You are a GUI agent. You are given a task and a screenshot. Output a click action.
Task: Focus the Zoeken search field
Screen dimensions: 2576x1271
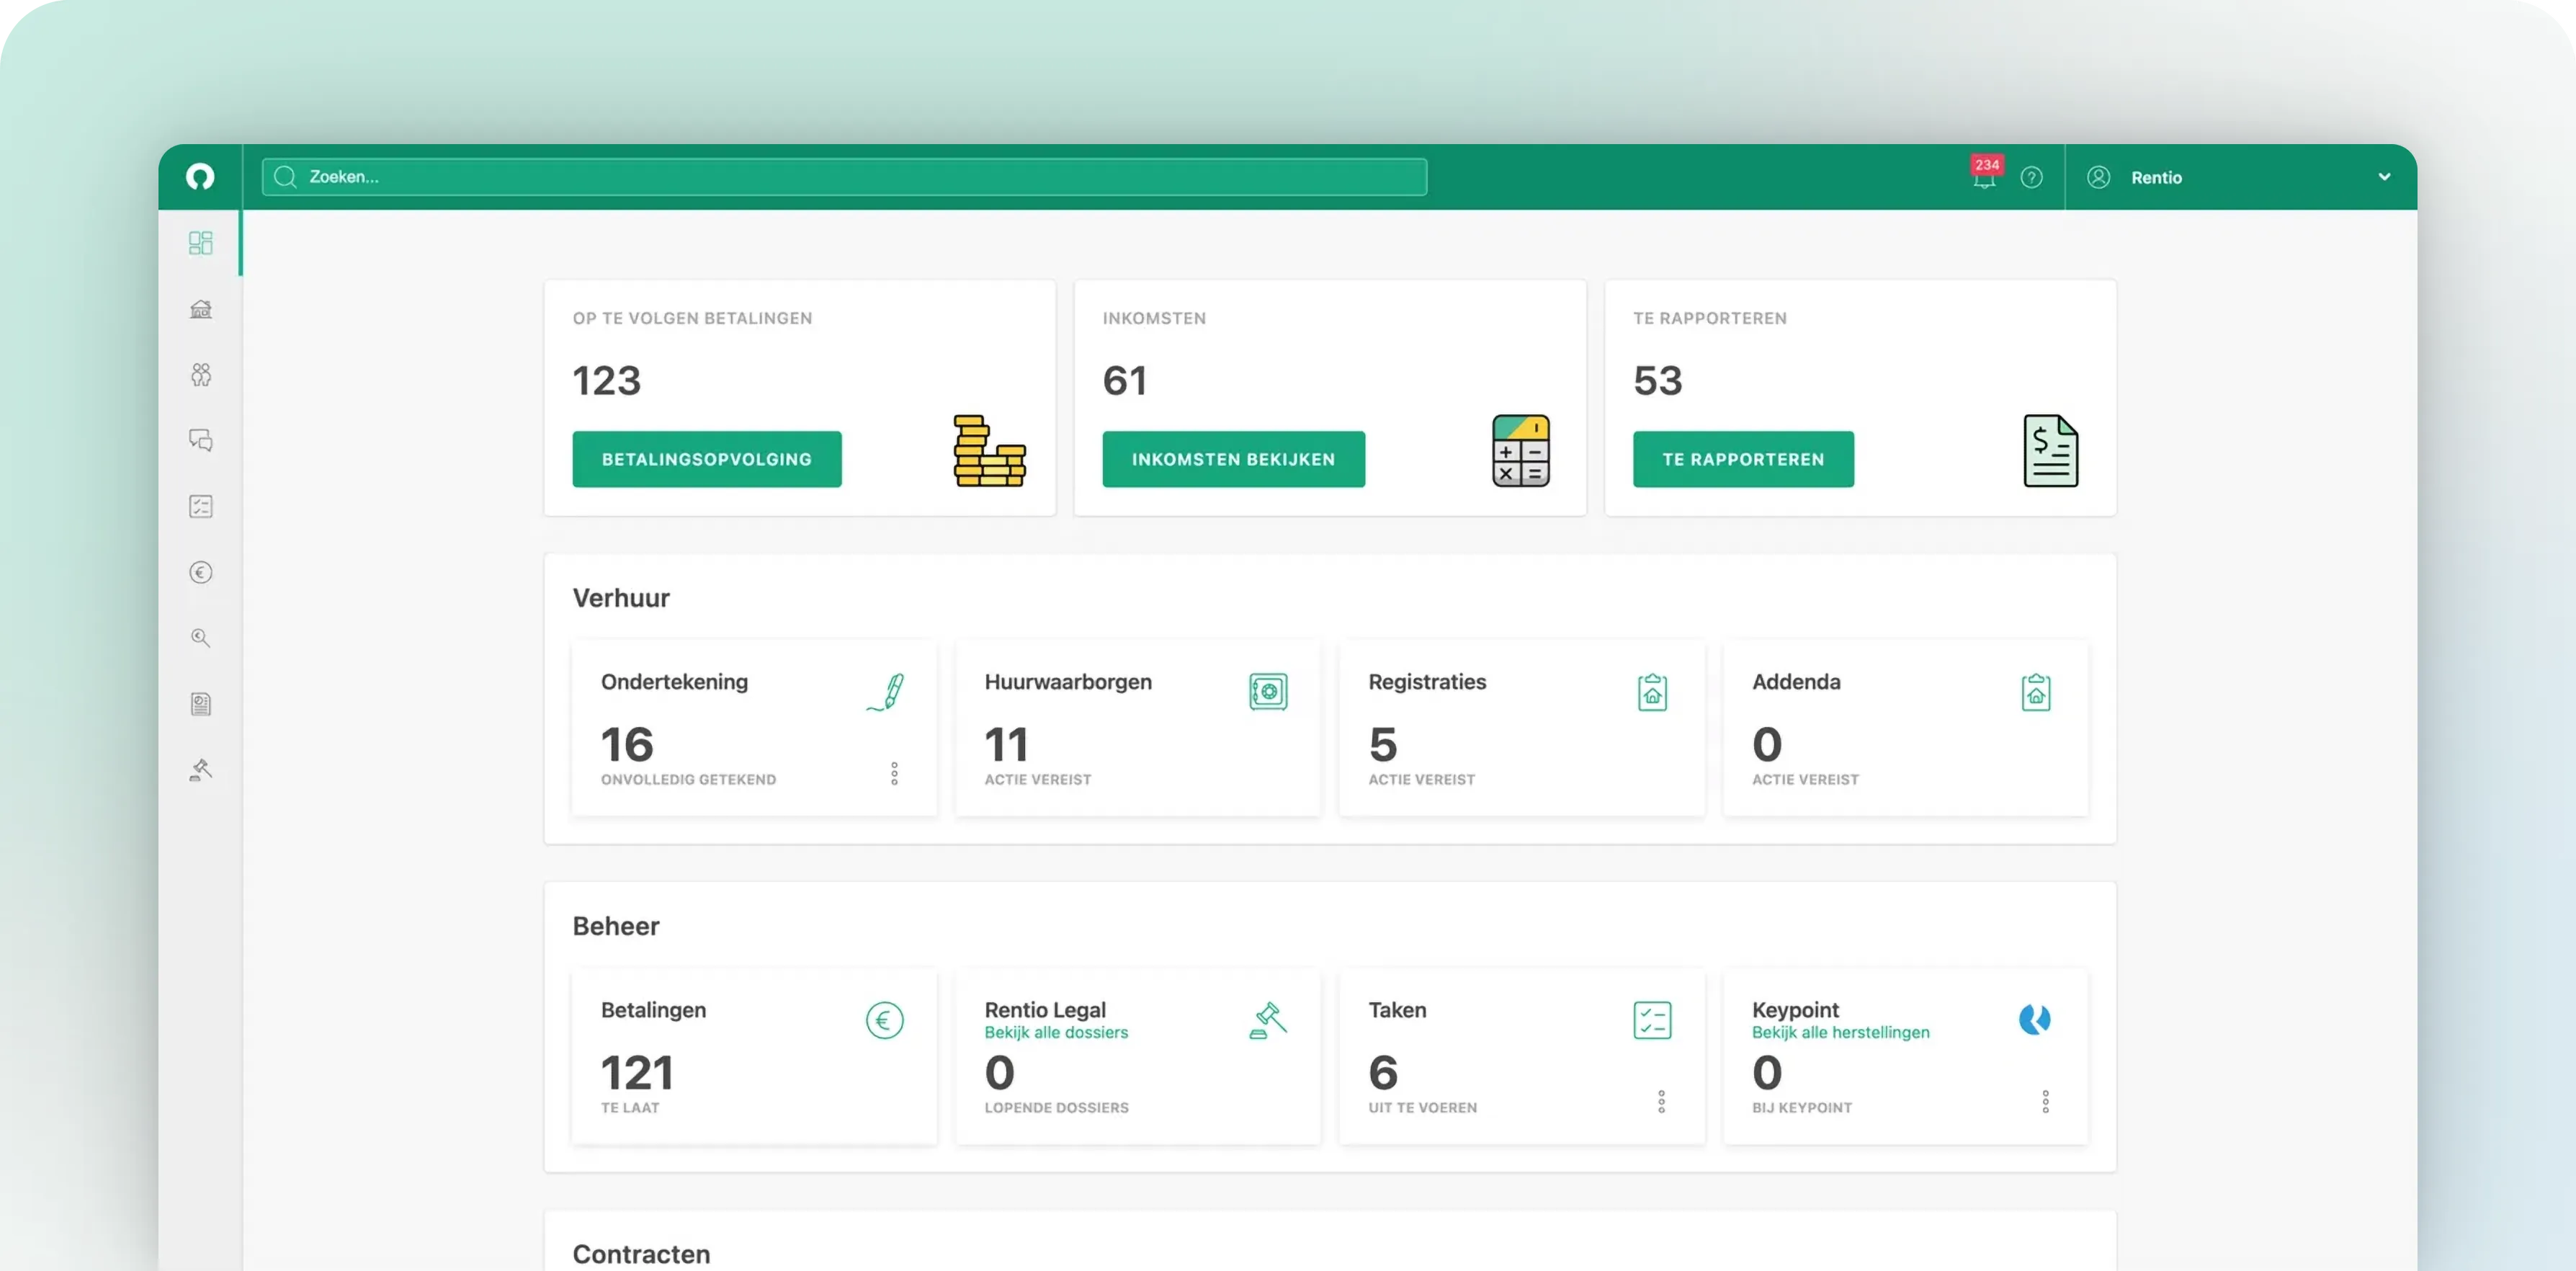[x=844, y=177]
